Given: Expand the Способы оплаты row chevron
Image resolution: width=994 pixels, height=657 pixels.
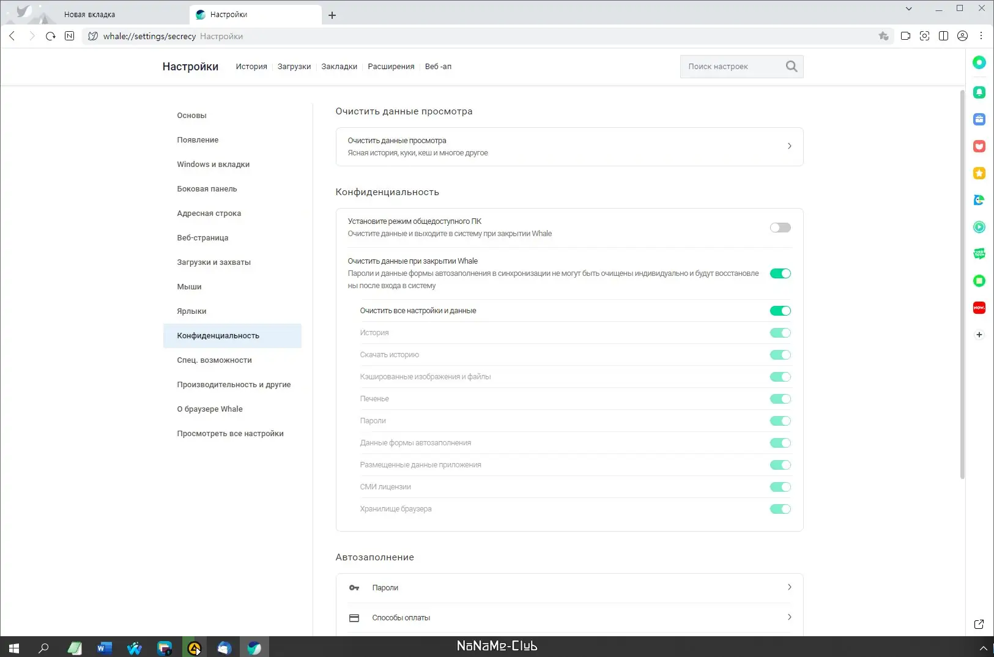Looking at the screenshot, I should pyautogui.click(x=790, y=617).
